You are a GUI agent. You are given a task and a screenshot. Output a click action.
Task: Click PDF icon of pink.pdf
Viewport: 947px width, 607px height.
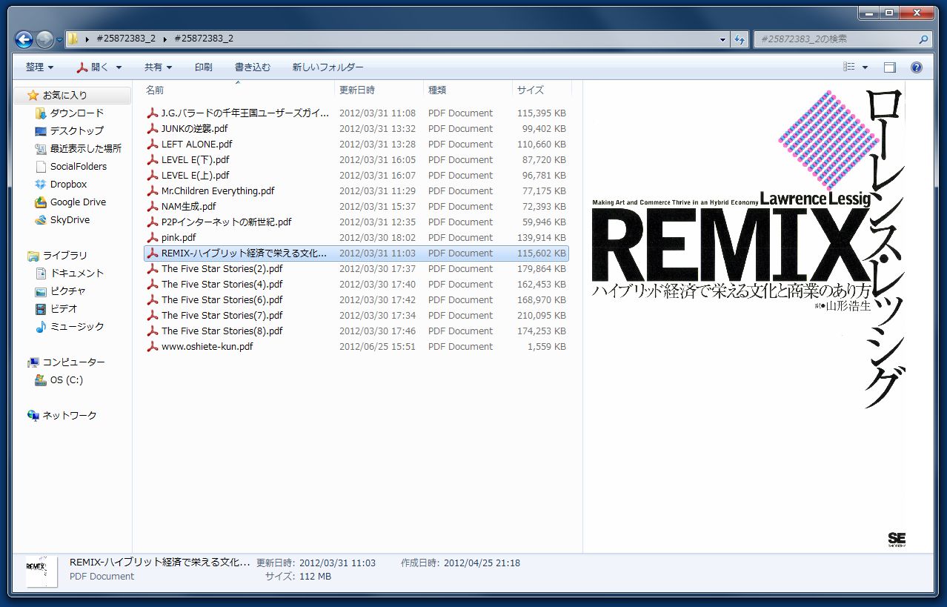tap(153, 237)
